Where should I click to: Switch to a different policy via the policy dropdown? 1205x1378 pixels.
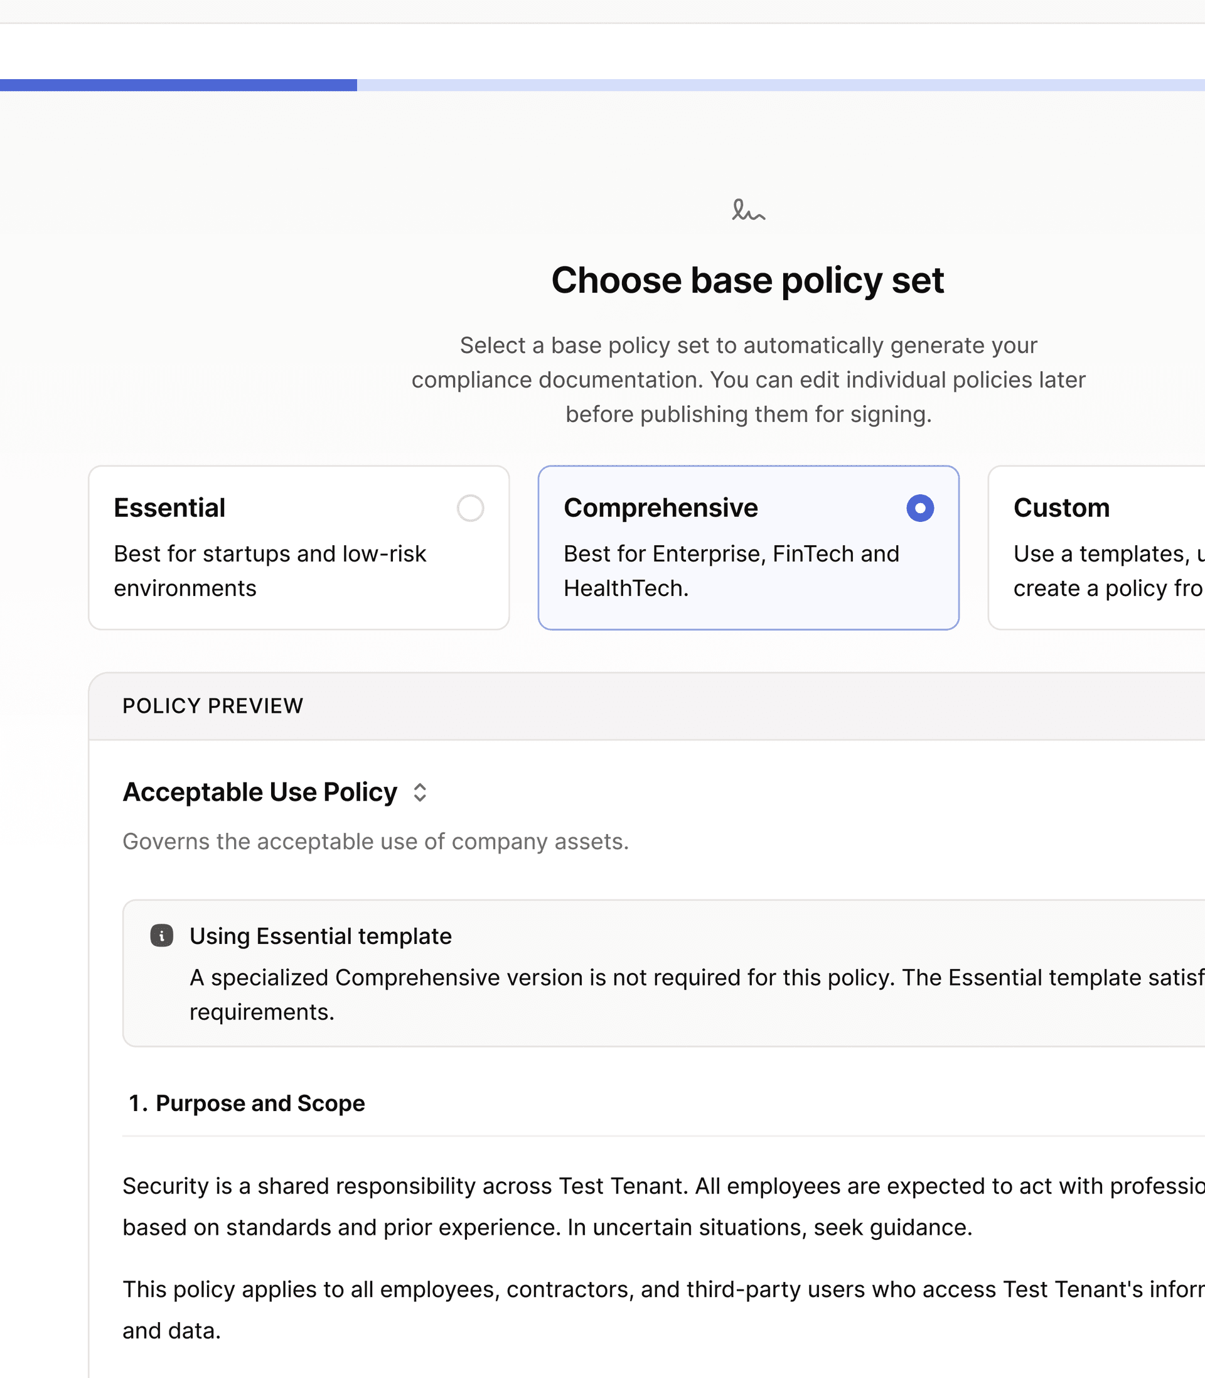point(420,793)
